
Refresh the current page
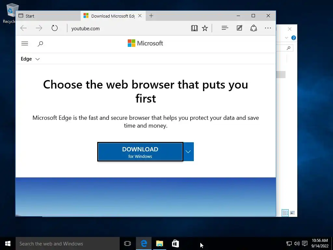click(55, 28)
